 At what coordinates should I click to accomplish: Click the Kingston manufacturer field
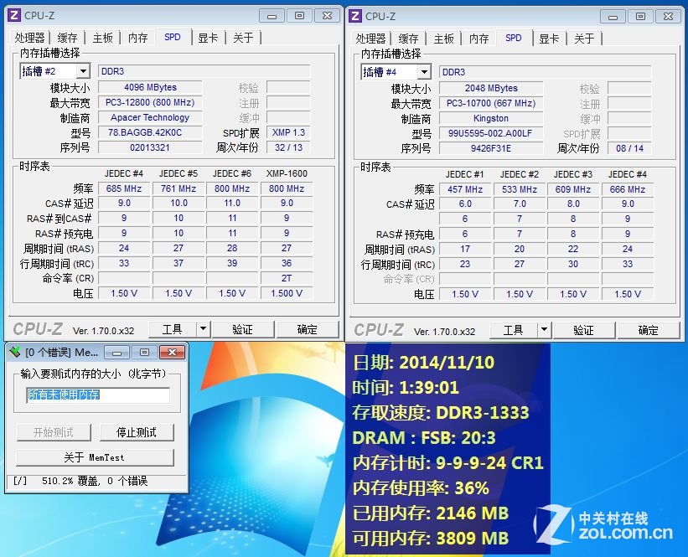pyautogui.click(x=491, y=118)
